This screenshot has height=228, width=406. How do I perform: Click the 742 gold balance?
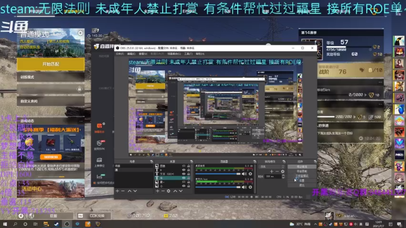click(171, 215)
